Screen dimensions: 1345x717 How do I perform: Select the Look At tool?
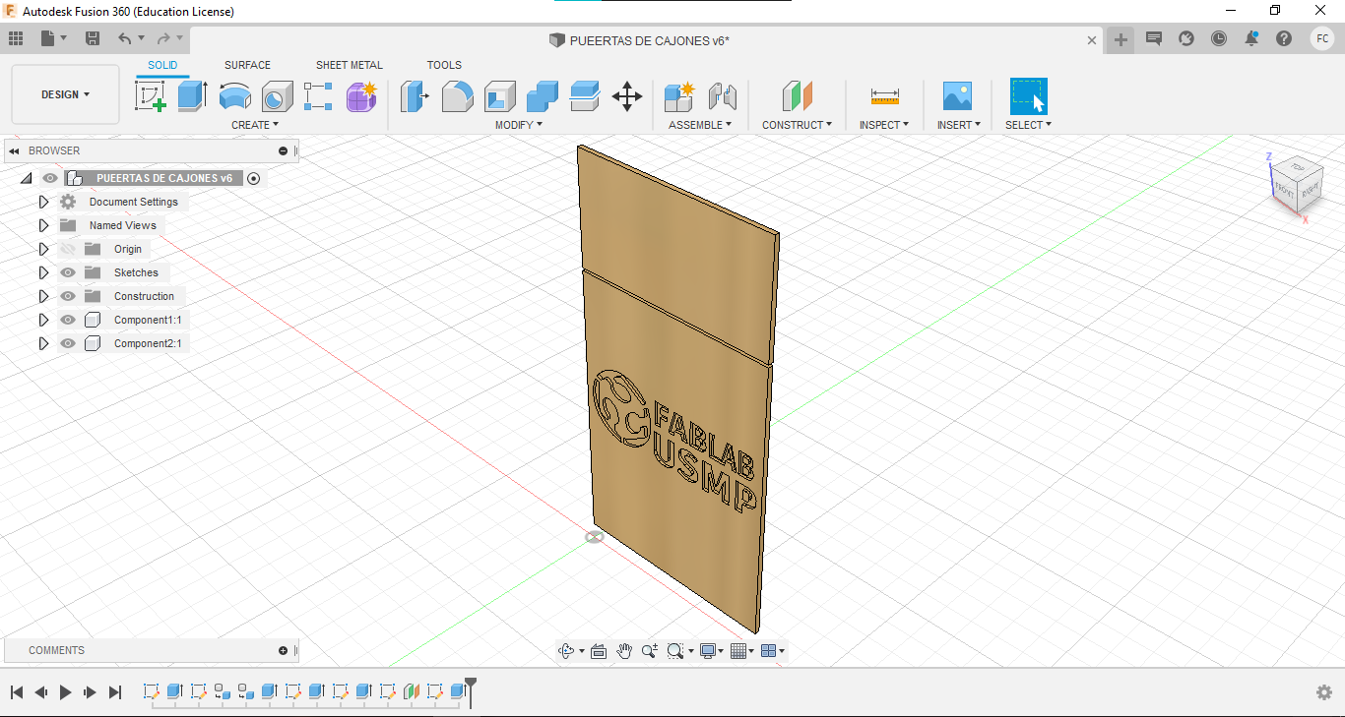coord(598,650)
